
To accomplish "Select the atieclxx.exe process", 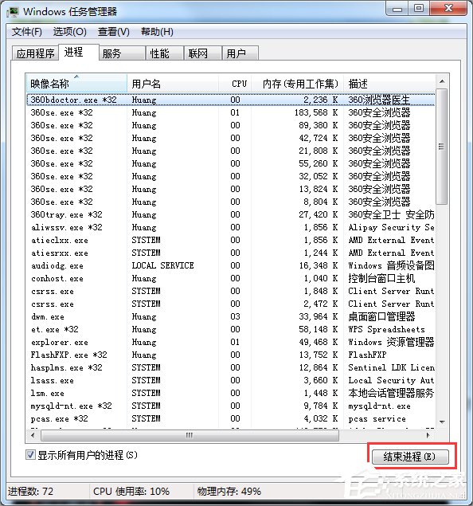I will coord(231,240).
